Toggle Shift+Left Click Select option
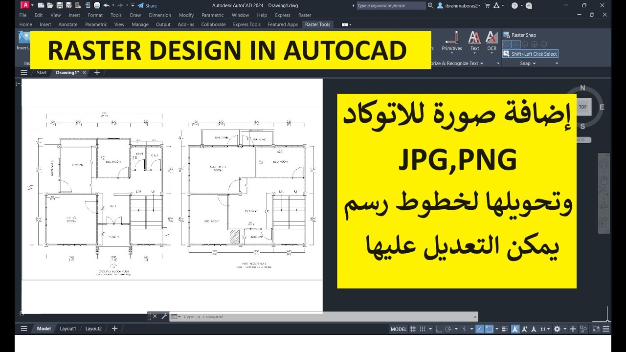The width and height of the screenshot is (626, 352). (530, 54)
